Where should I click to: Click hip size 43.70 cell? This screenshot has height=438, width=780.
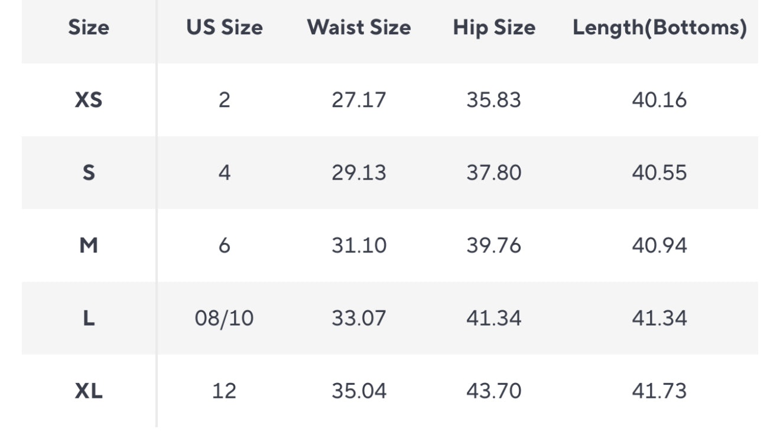(x=494, y=391)
